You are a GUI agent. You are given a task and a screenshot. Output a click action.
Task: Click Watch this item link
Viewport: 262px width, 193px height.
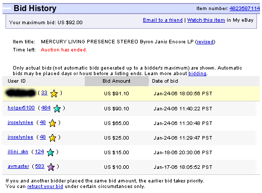coord(206,20)
